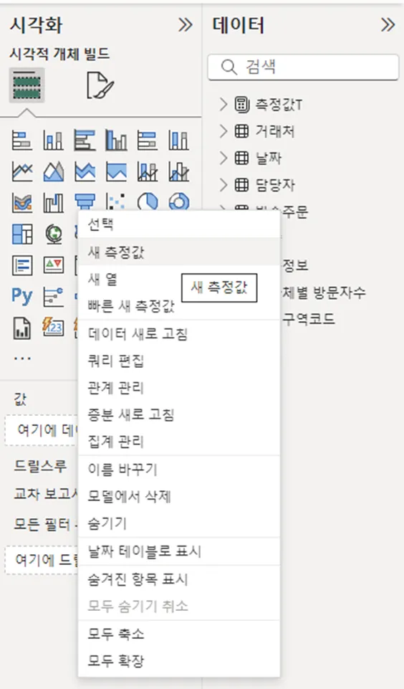Select the stacked bar chart visual
This screenshot has width=404, height=689.
(22, 141)
